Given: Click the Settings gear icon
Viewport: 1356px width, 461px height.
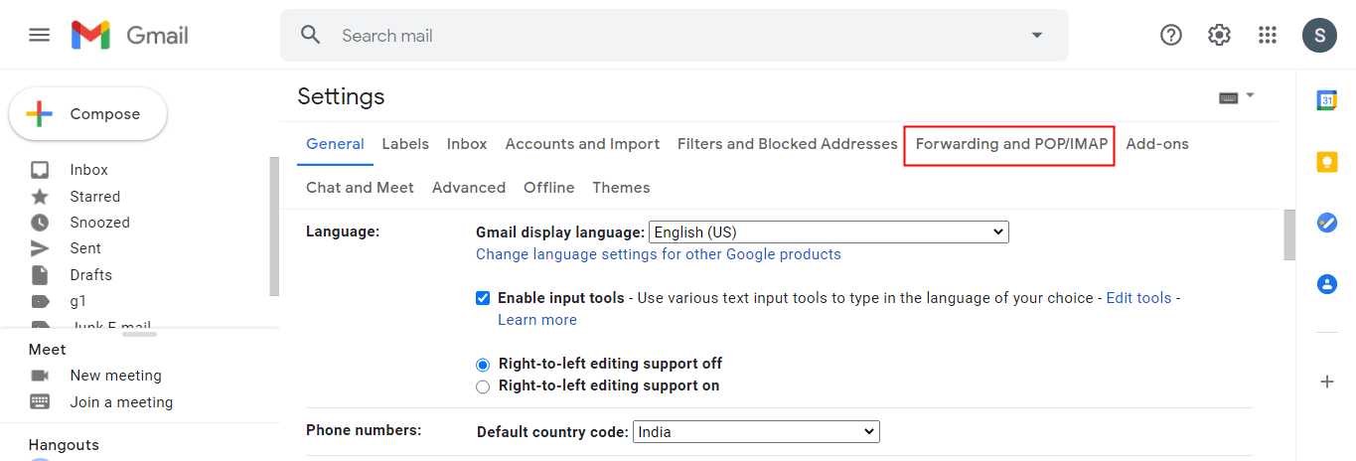Looking at the screenshot, I should tap(1219, 35).
